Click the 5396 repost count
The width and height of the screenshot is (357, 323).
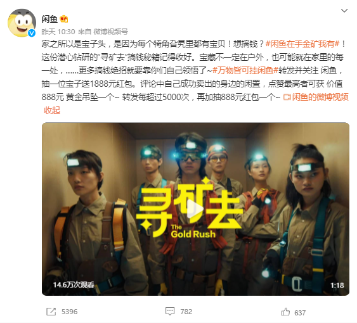(70, 312)
